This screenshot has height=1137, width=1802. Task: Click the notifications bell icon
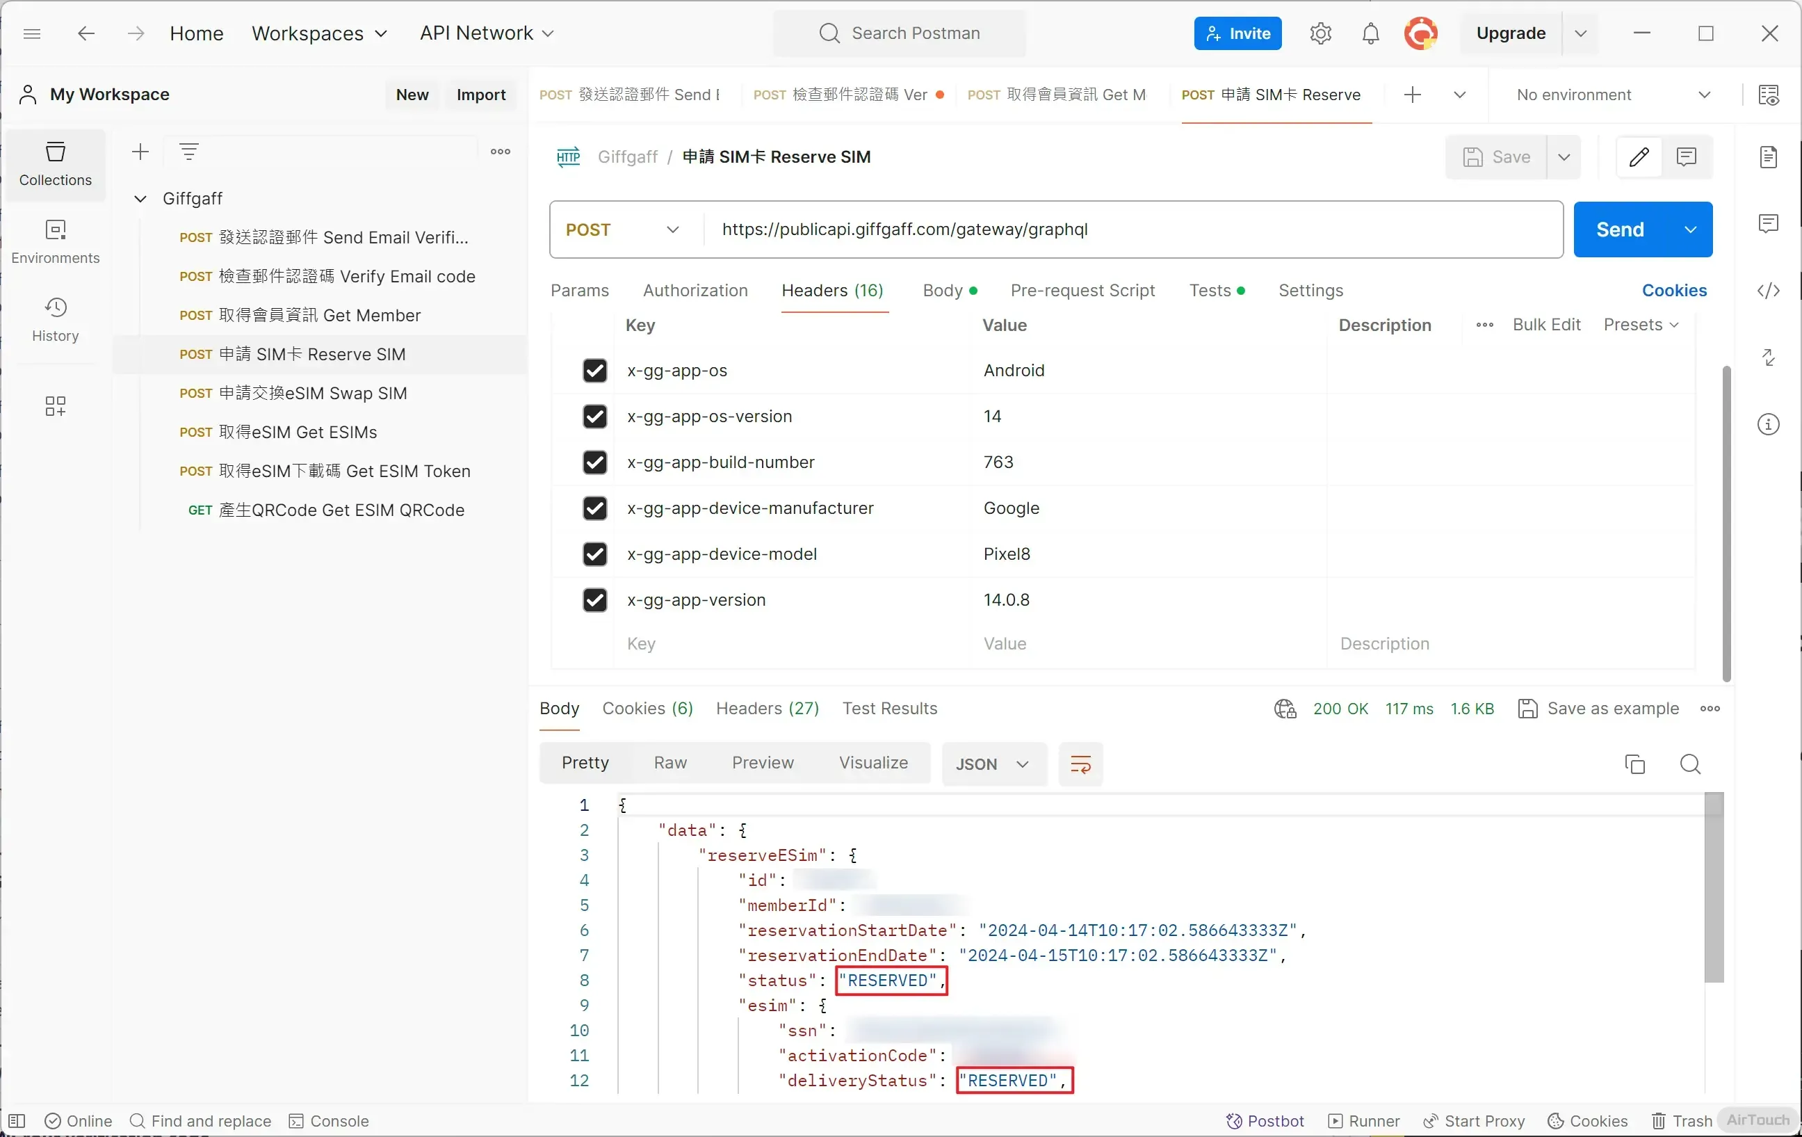1370,33
